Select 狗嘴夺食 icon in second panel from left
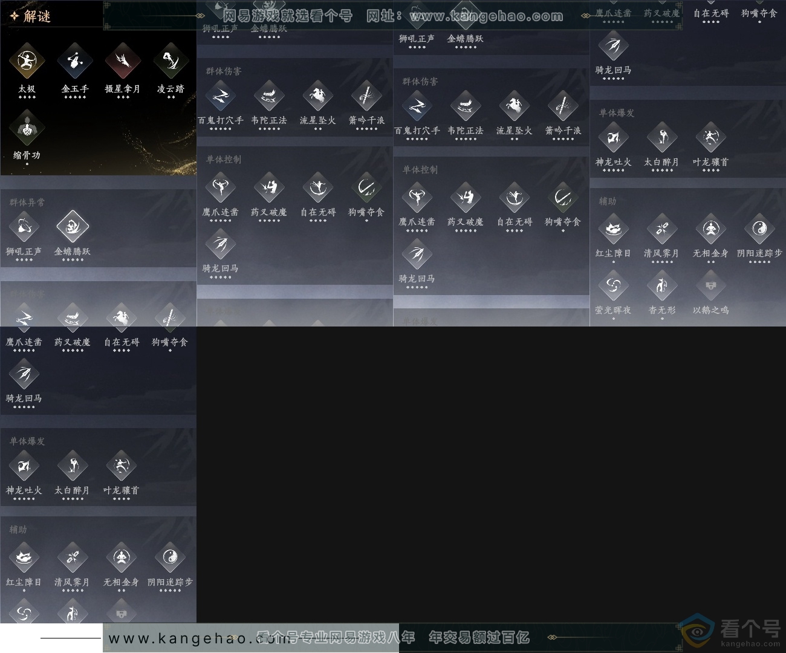The image size is (786, 653). point(366,187)
